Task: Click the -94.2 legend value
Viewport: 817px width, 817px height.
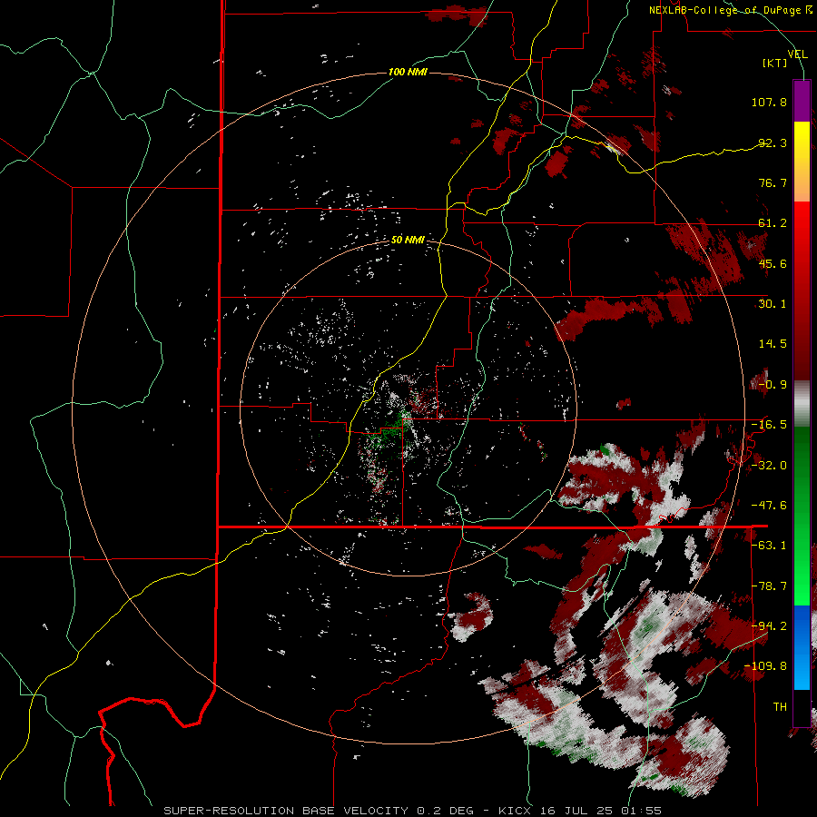Action: click(x=769, y=626)
